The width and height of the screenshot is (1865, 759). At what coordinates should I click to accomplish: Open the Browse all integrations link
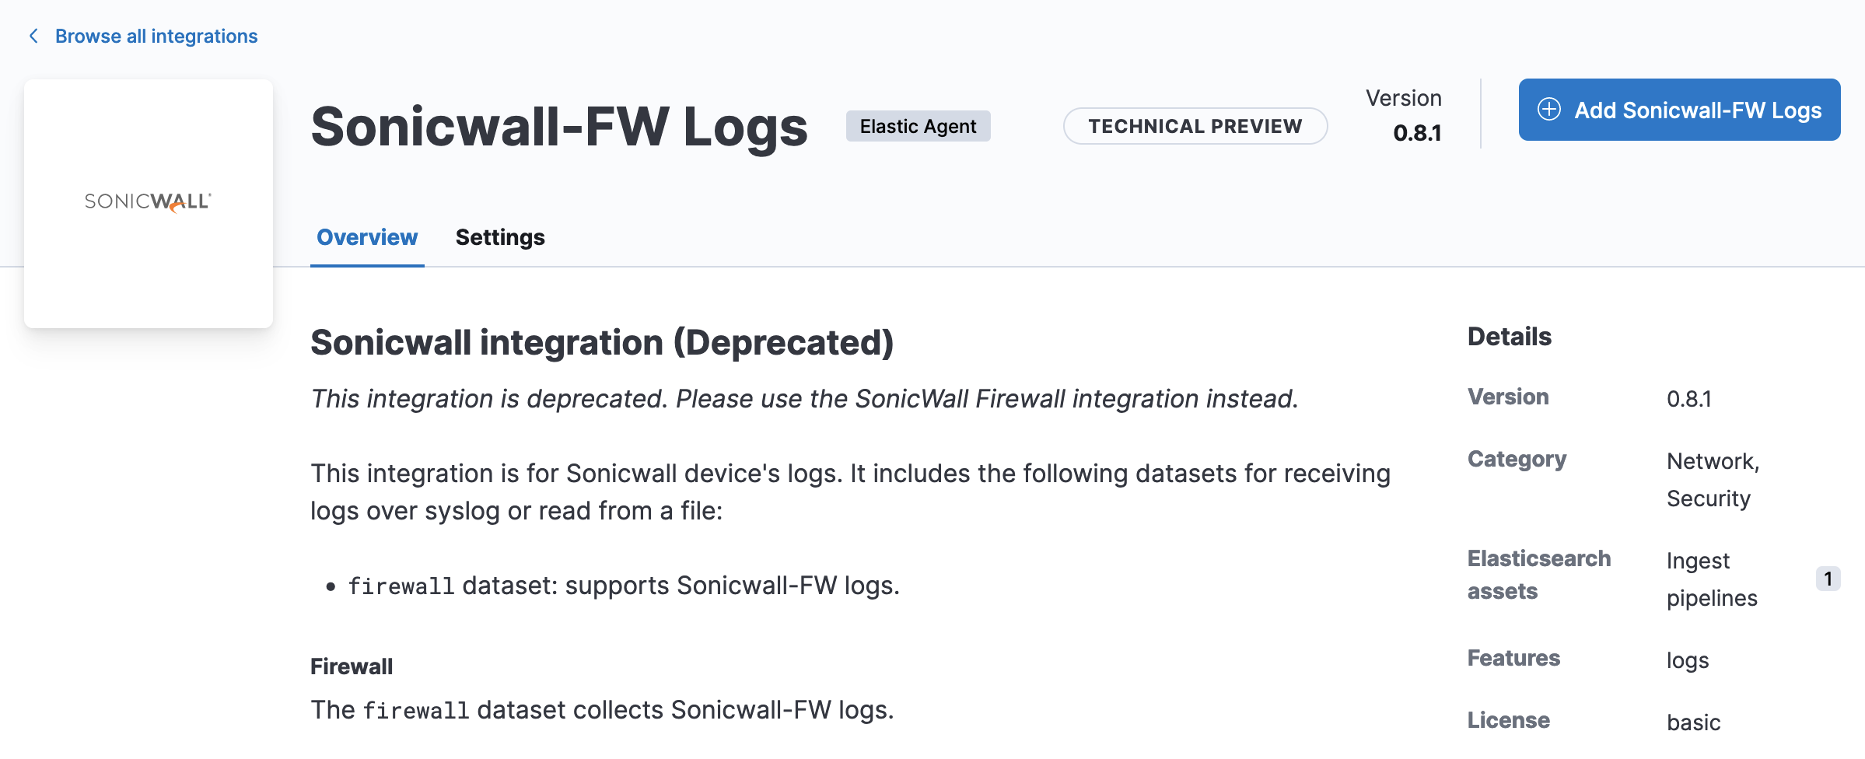click(x=156, y=36)
